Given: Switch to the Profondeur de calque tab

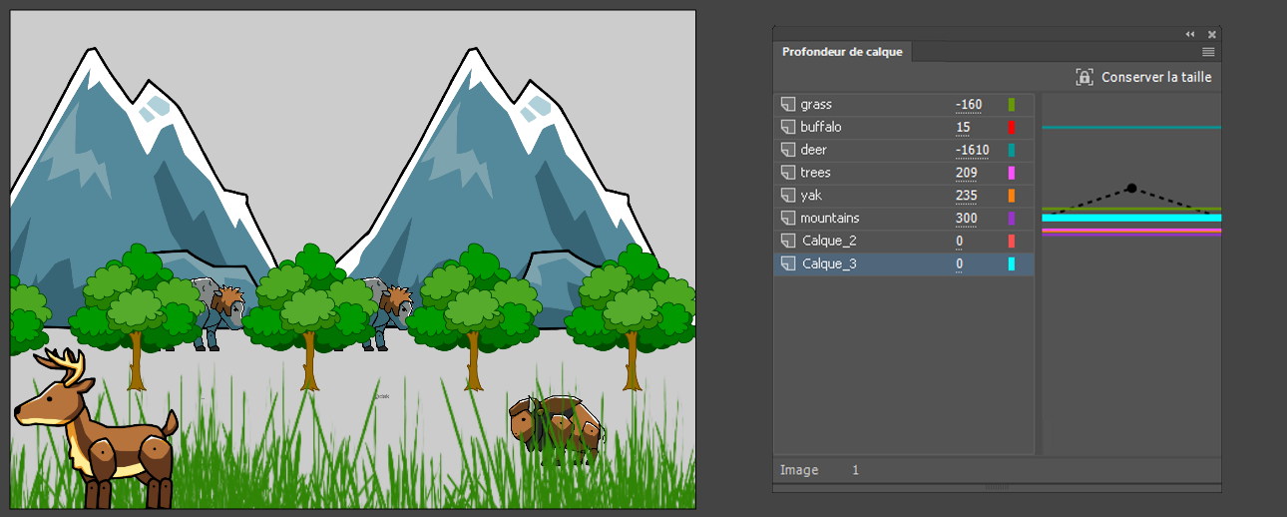Looking at the screenshot, I should 842,52.
